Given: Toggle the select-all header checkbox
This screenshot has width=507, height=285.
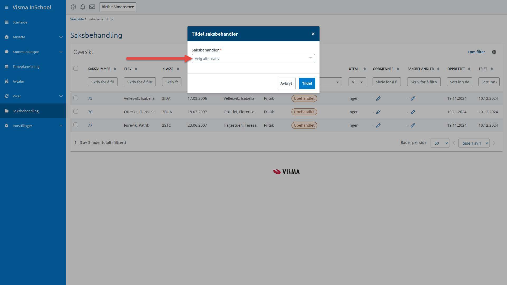Looking at the screenshot, I should click(x=76, y=69).
